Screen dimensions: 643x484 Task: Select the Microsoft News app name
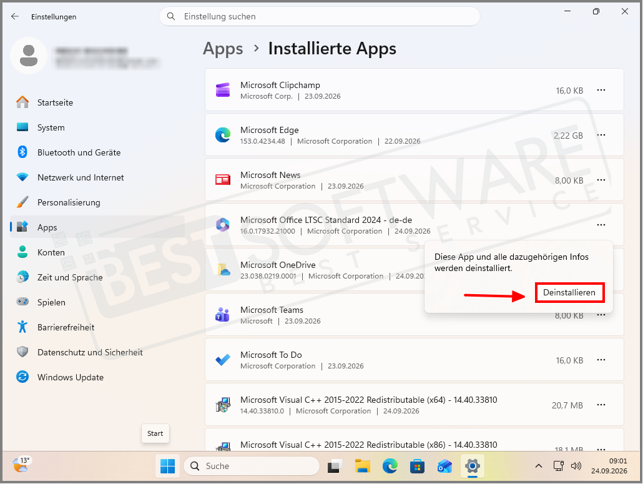point(270,175)
